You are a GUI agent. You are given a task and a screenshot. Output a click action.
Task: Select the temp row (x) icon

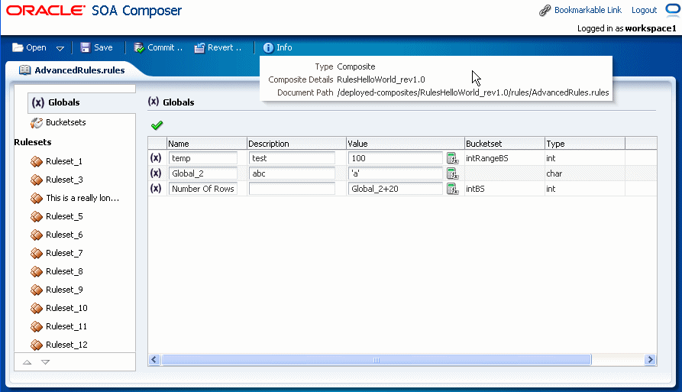[156, 158]
